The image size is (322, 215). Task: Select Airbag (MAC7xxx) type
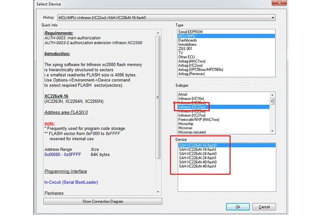click(226, 61)
